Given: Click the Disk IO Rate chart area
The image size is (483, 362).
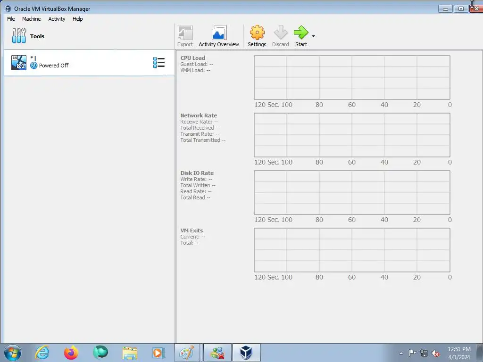Looking at the screenshot, I should pyautogui.click(x=352, y=193).
